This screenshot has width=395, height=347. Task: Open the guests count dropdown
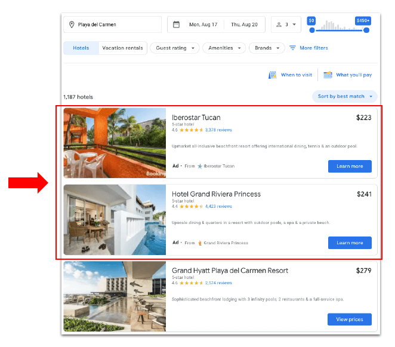(286, 24)
